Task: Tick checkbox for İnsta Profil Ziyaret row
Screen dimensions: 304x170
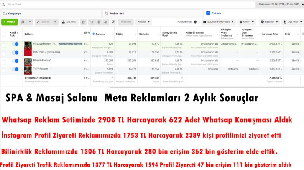Action: click(x=4, y=54)
